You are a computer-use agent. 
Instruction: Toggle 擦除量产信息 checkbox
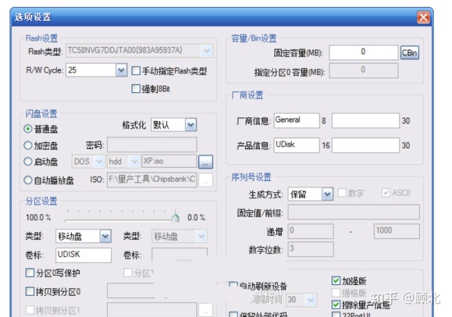tap(336, 304)
